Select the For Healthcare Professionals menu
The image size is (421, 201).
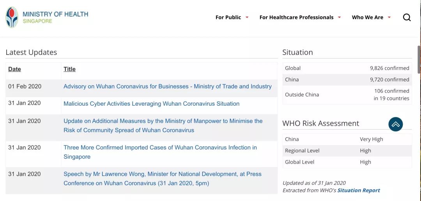tap(296, 17)
